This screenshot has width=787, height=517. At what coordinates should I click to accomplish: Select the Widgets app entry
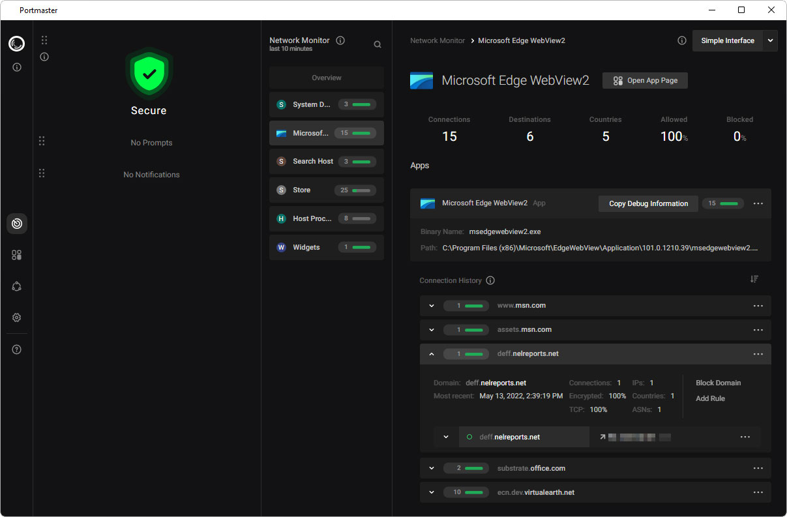coord(327,247)
